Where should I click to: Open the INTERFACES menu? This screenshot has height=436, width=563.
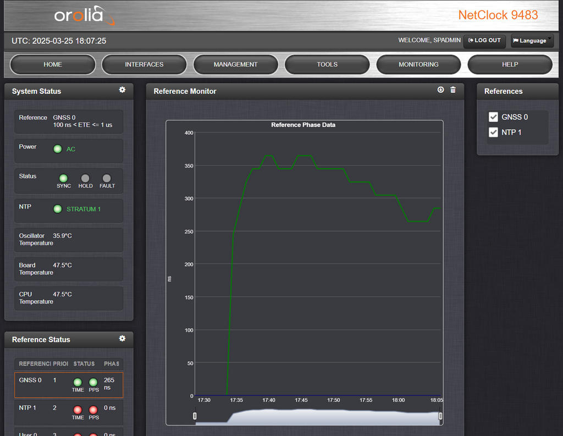point(145,65)
